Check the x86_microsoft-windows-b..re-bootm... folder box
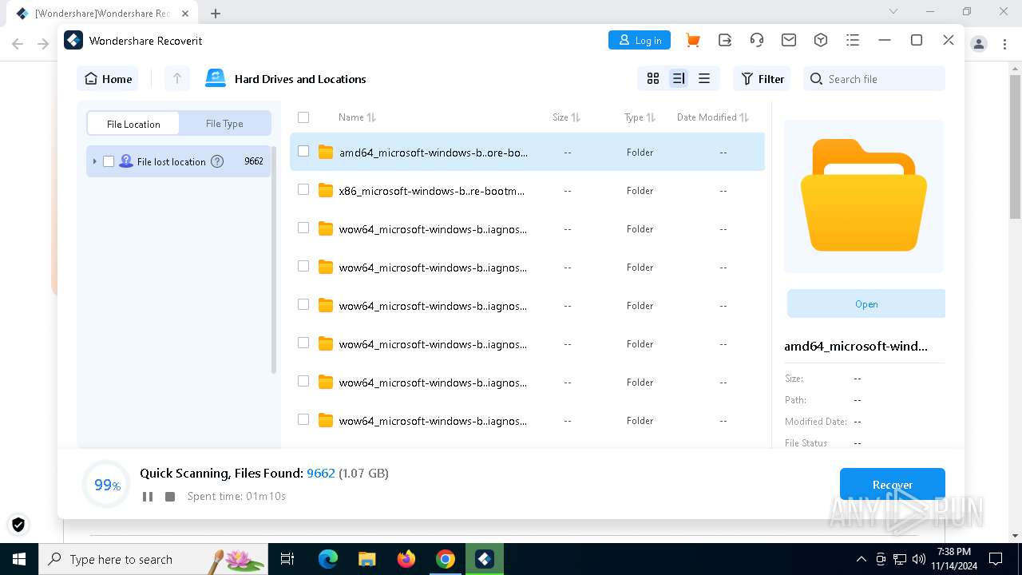Viewport: 1022px width, 575px height. 303,189
